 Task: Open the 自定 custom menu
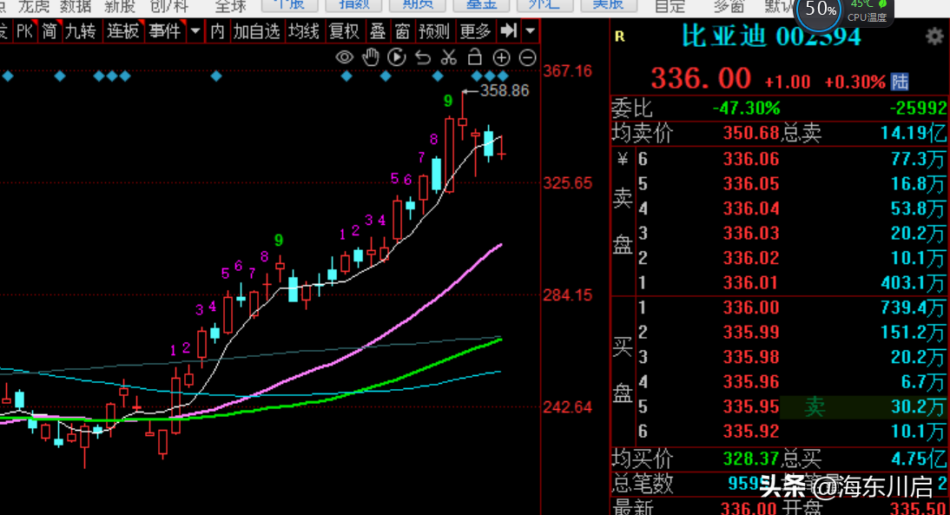pos(670,5)
